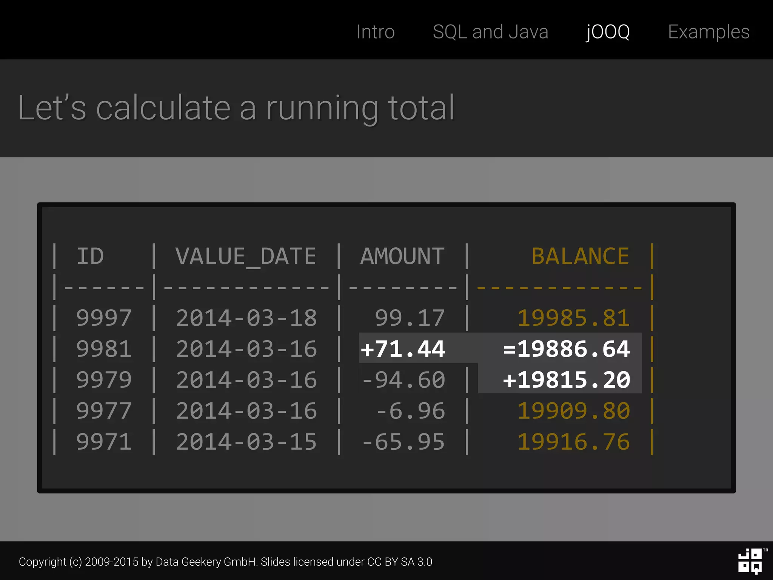Click the BALANCE column header

(580, 256)
